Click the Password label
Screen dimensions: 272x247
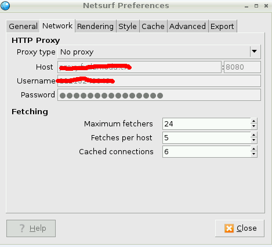point(38,95)
